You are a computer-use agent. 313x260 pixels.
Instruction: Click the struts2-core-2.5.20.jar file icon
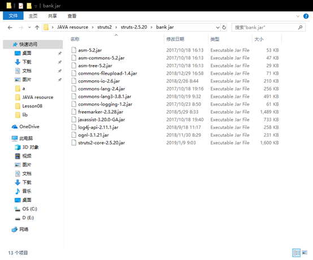74,143
